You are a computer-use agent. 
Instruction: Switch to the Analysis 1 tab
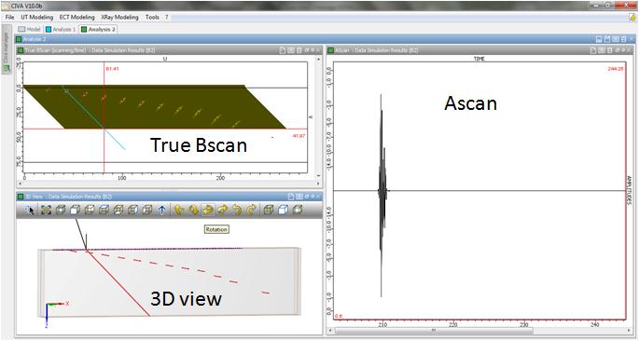click(x=61, y=29)
